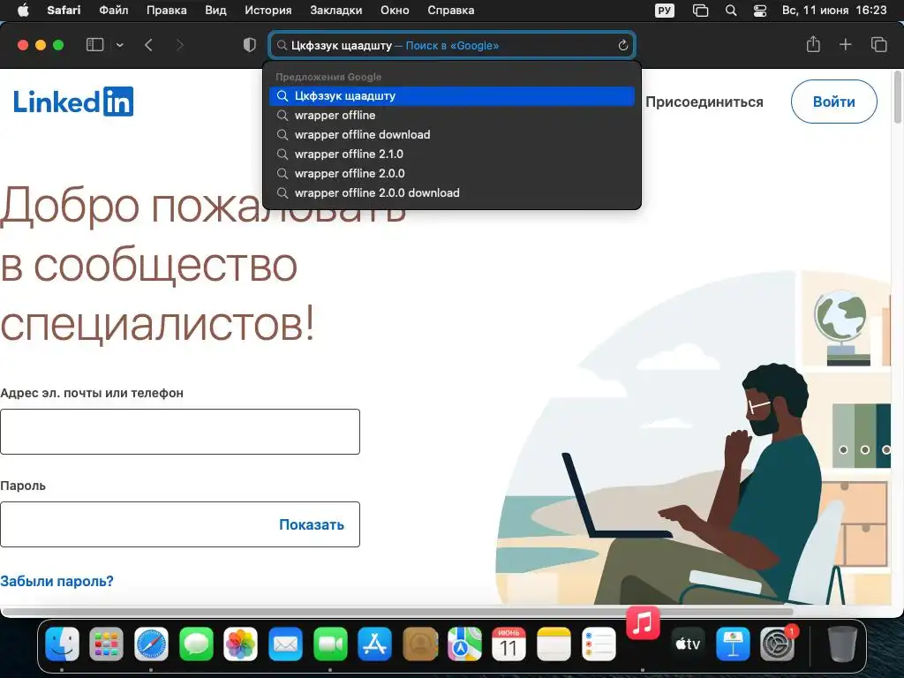The image size is (904, 678).
Task: Choose 'wrapper offline 2.0.0' suggestion
Action: [x=451, y=174]
